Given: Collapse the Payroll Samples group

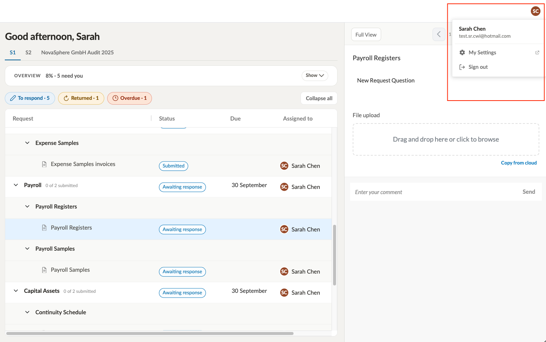Looking at the screenshot, I should coord(27,248).
